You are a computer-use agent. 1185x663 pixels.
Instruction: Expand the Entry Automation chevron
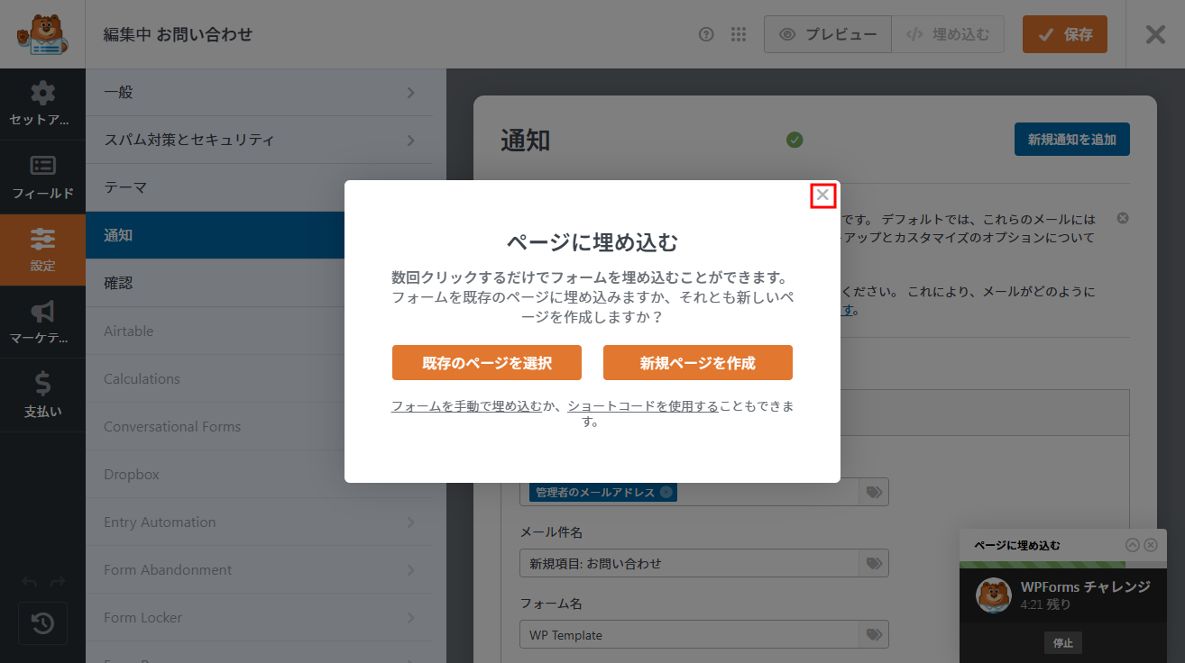coord(410,522)
